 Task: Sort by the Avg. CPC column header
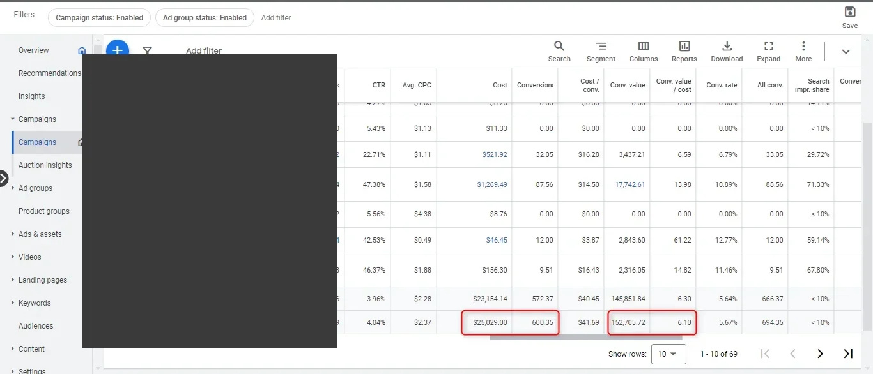point(417,85)
